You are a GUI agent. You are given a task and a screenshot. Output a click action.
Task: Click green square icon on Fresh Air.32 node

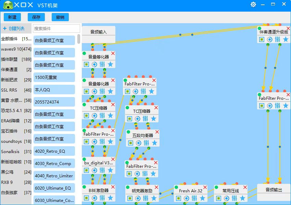point(178,198)
